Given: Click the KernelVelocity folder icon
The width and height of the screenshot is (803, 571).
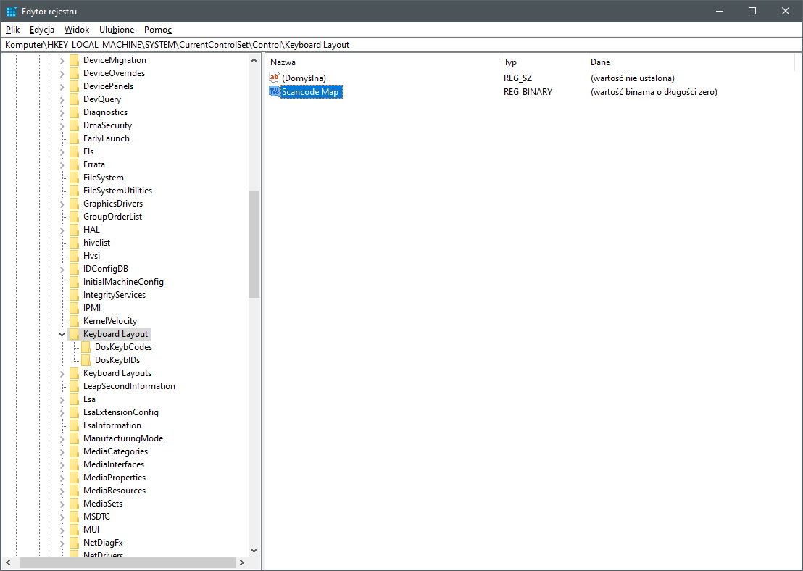Looking at the screenshot, I should pyautogui.click(x=74, y=321).
